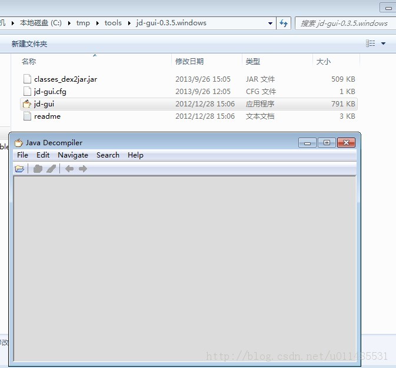Viewport: 396px width, 368px height.
Task: Click the 509 KB size cell
Action: (343, 79)
